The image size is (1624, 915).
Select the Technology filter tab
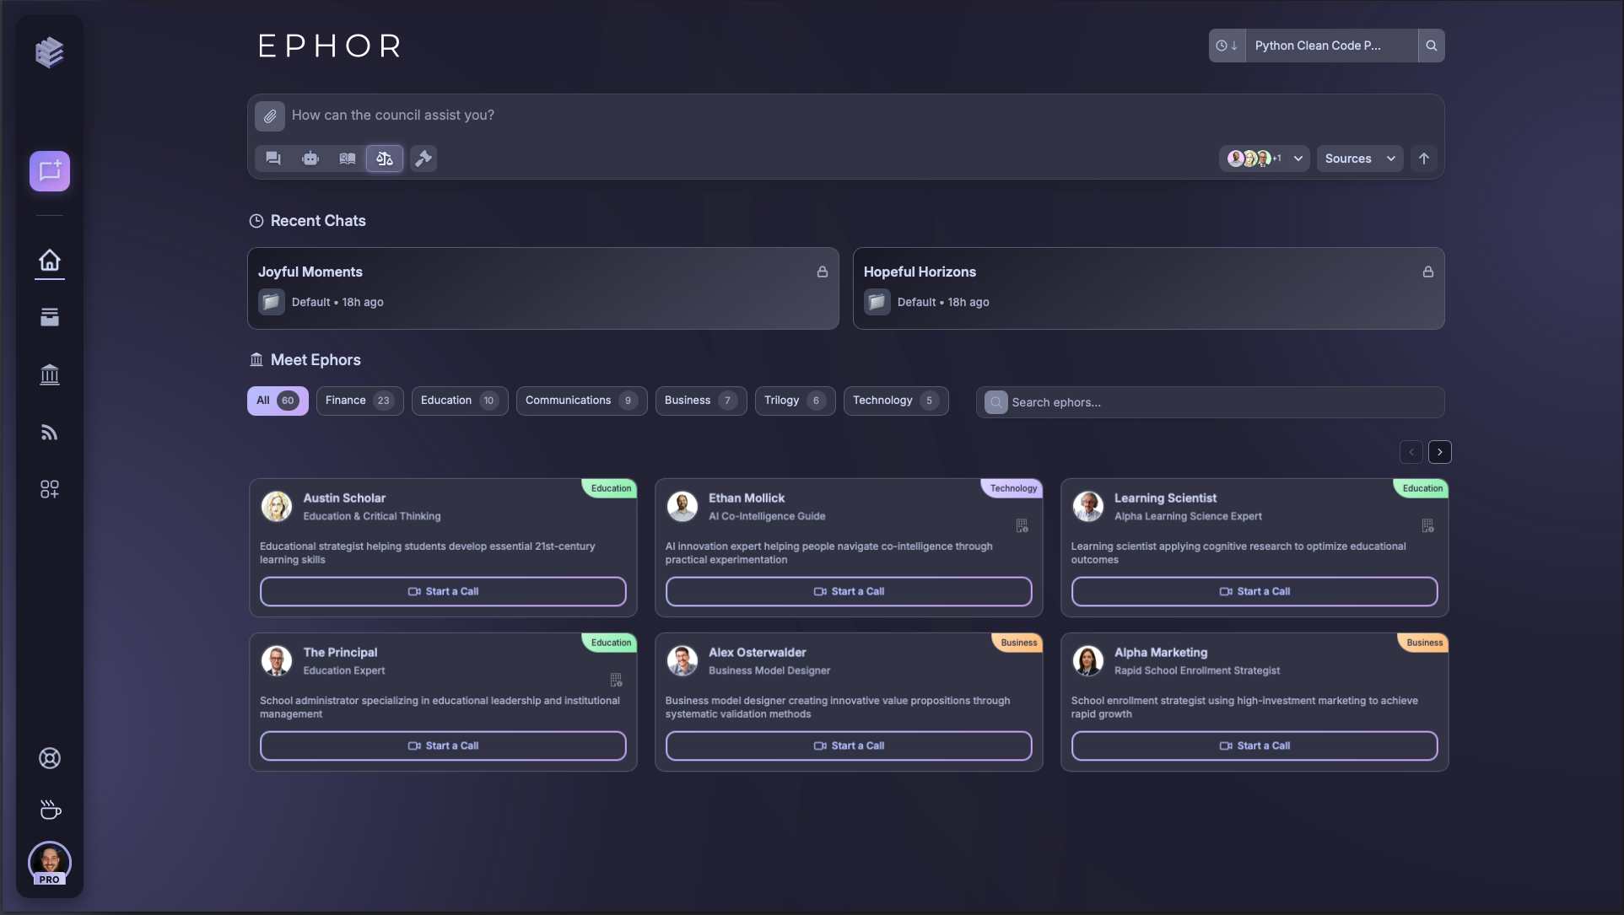[x=895, y=400]
